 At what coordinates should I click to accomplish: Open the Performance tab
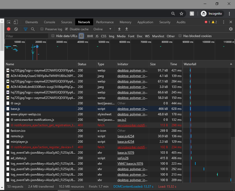tap(105, 22)
